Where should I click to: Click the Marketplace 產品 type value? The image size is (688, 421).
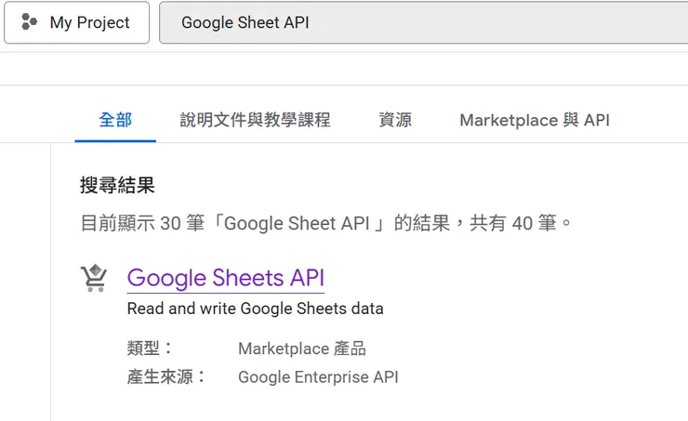[302, 349]
